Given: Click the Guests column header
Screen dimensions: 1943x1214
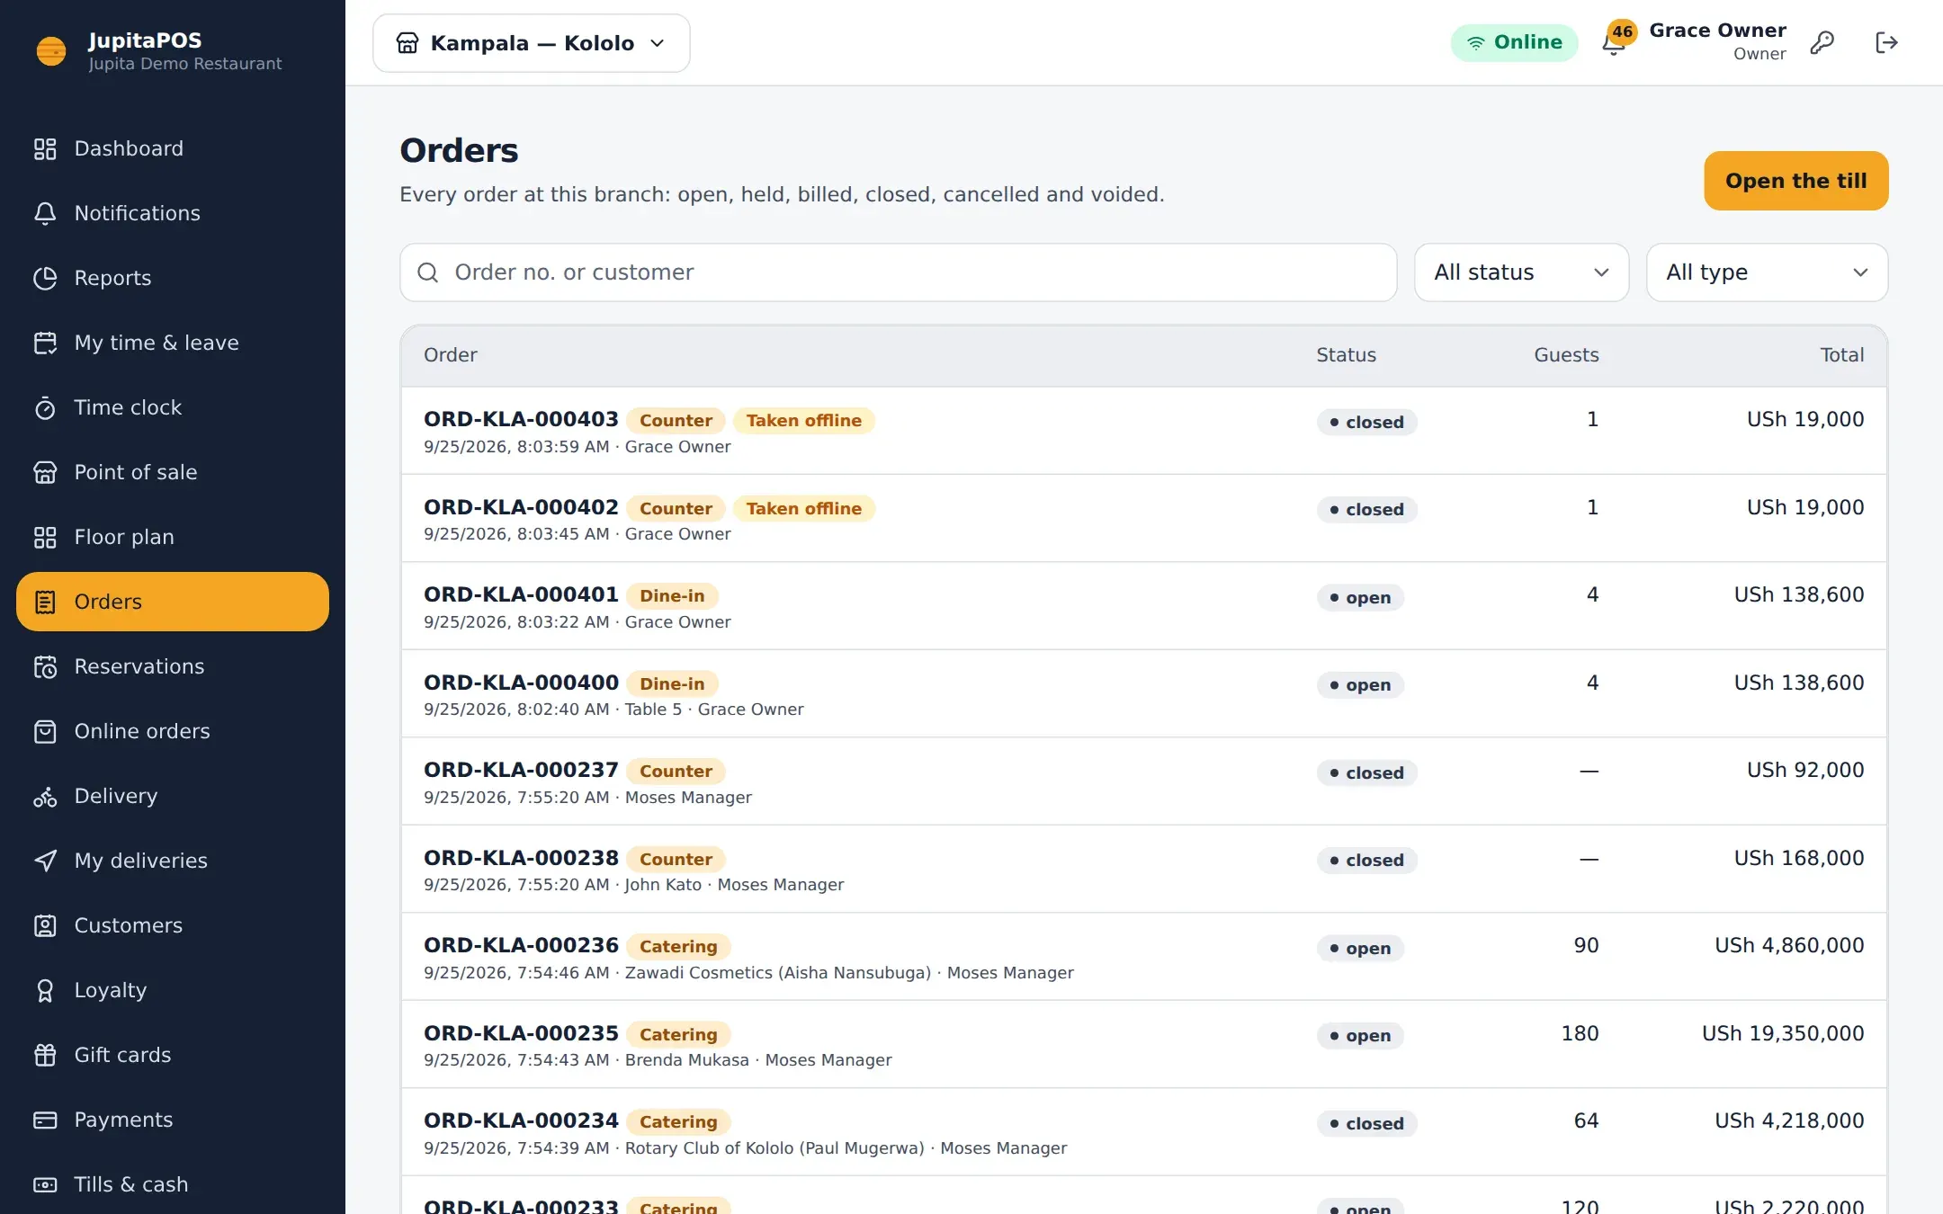Looking at the screenshot, I should [1566, 355].
